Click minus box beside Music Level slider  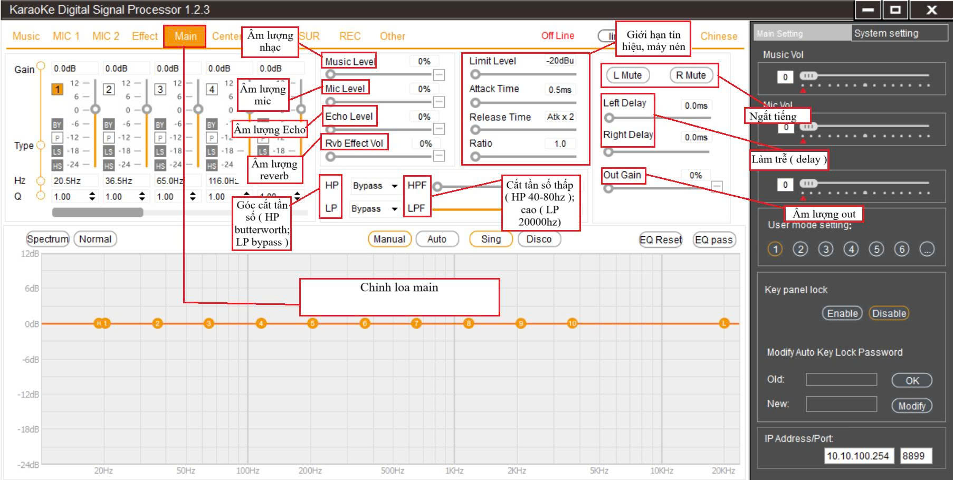click(x=439, y=75)
